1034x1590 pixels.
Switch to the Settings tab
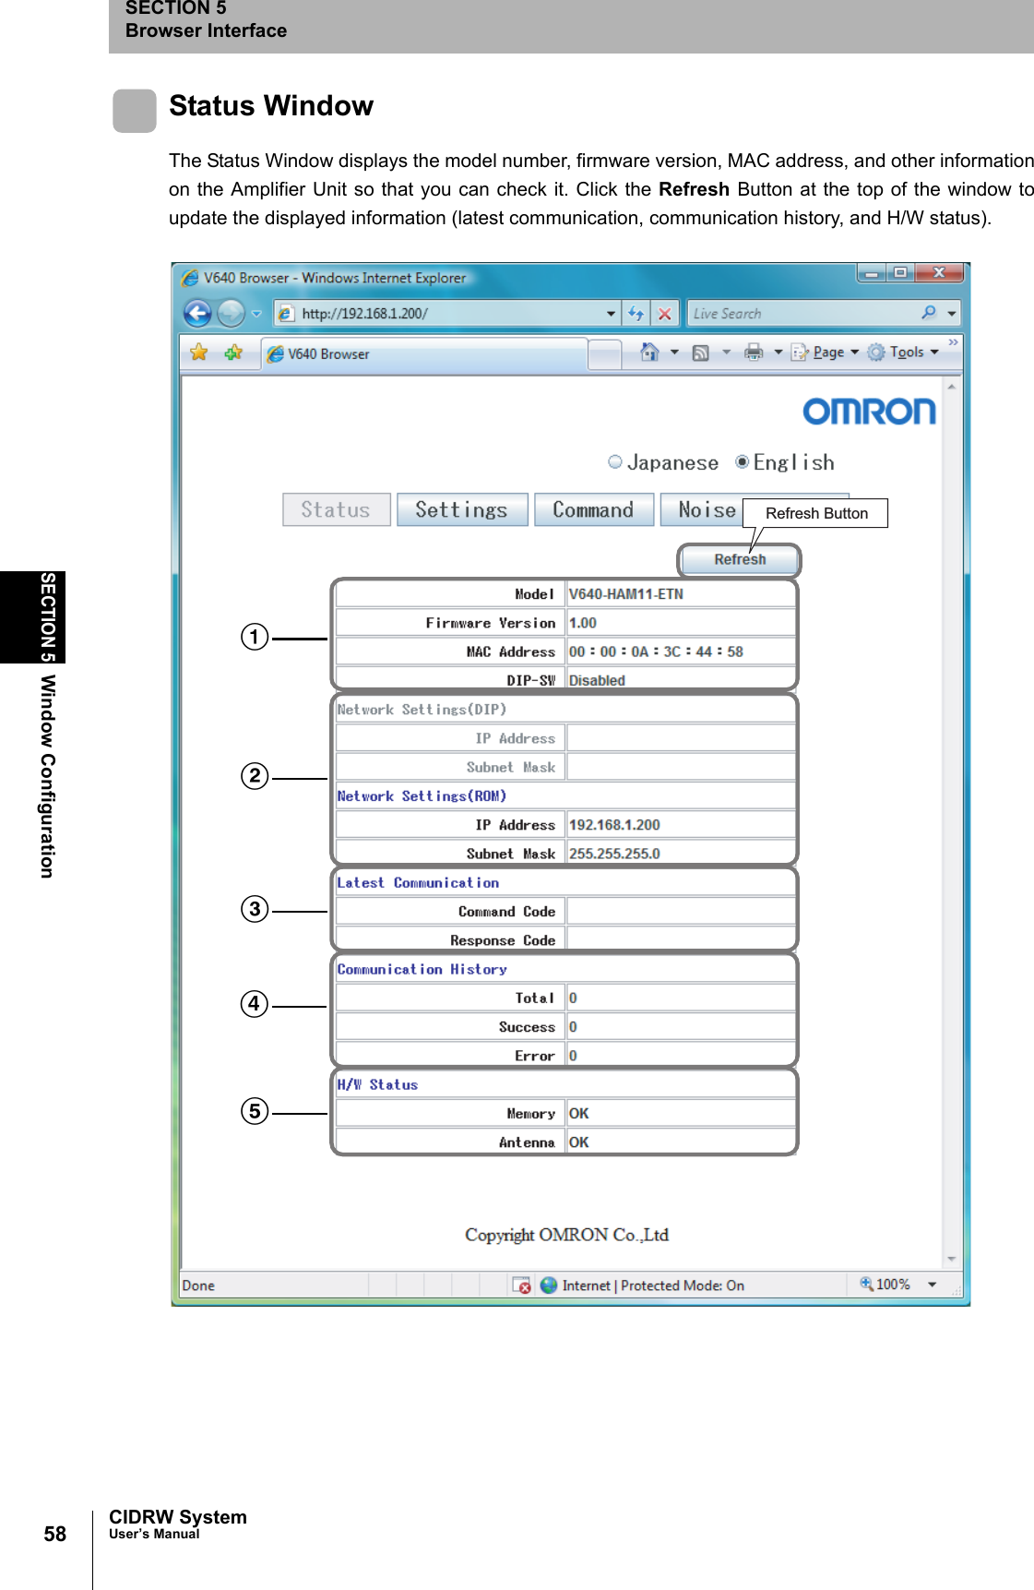(x=462, y=509)
